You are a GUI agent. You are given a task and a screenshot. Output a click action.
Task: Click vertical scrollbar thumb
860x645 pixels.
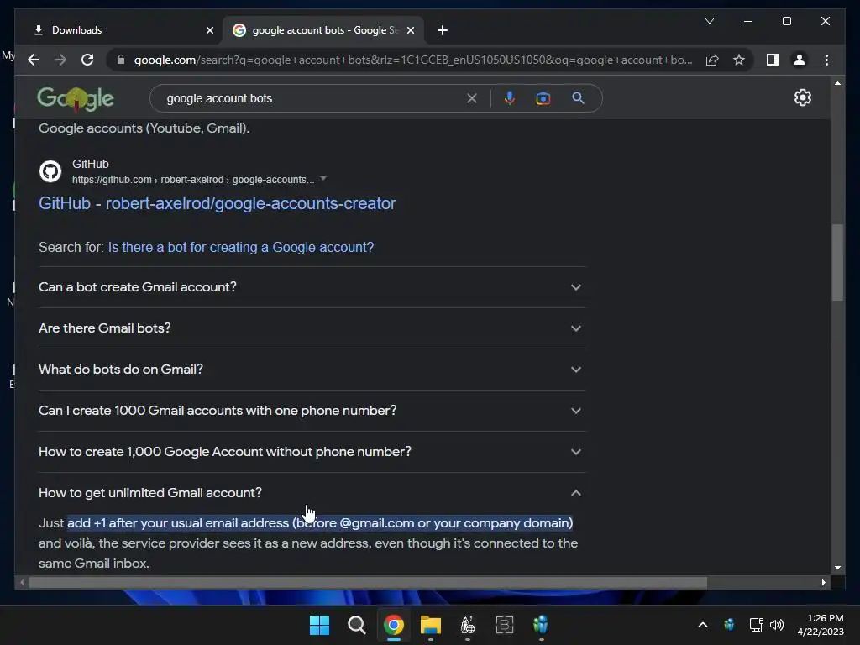(837, 262)
